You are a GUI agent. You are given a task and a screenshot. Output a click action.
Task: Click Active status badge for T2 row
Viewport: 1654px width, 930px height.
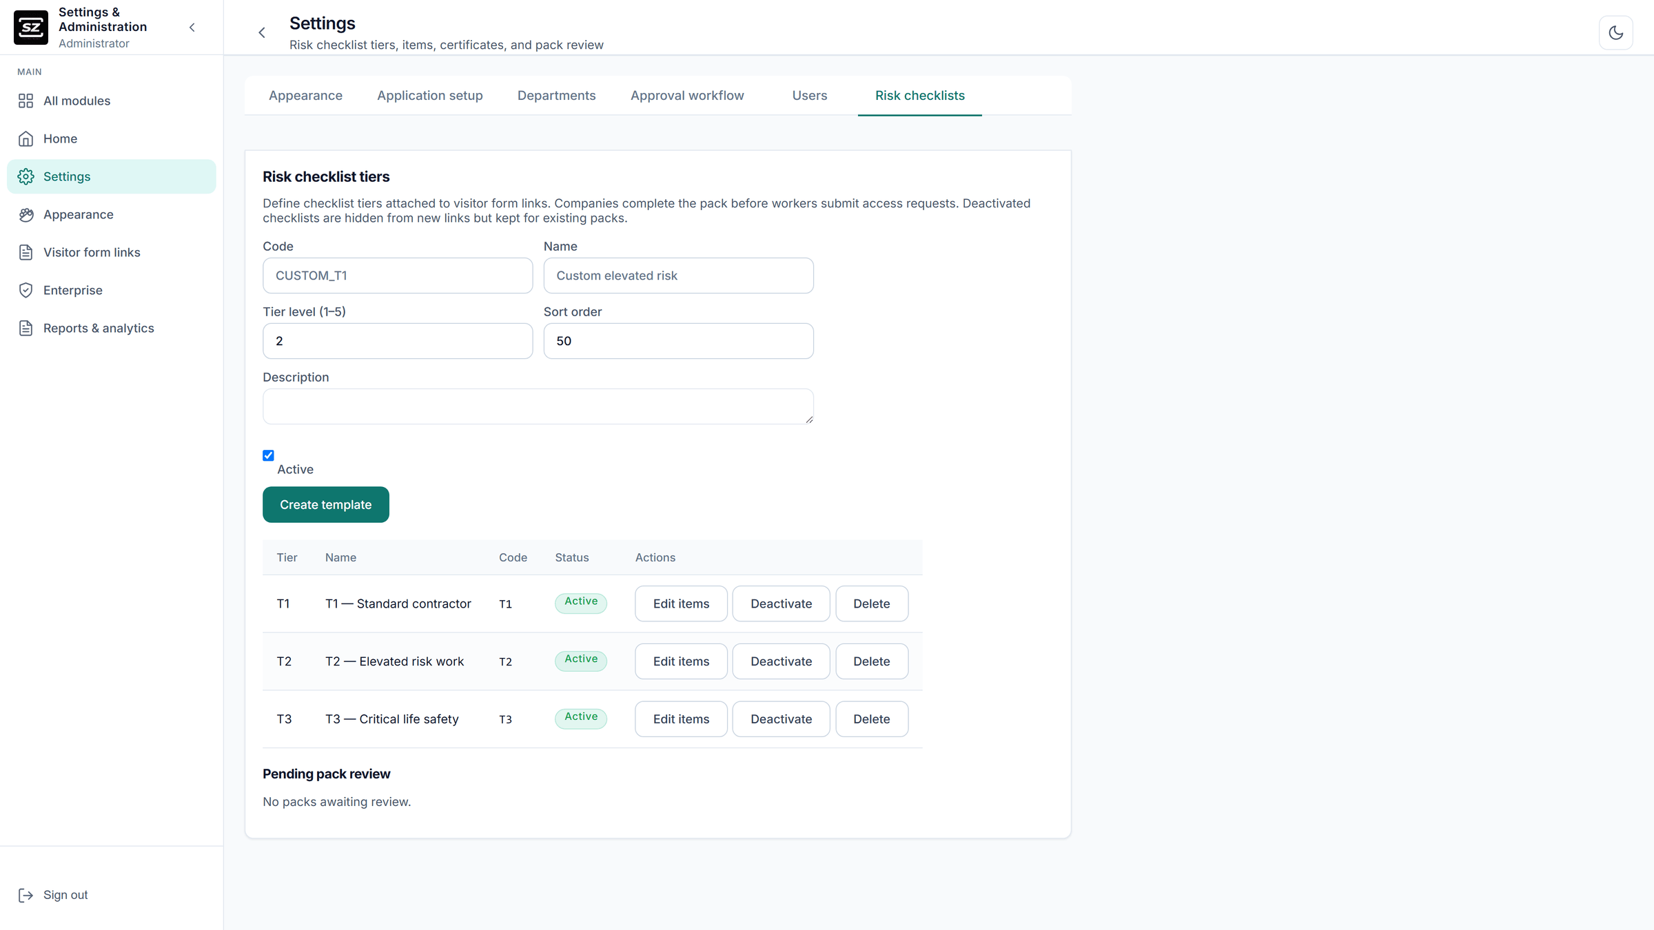[581, 660]
